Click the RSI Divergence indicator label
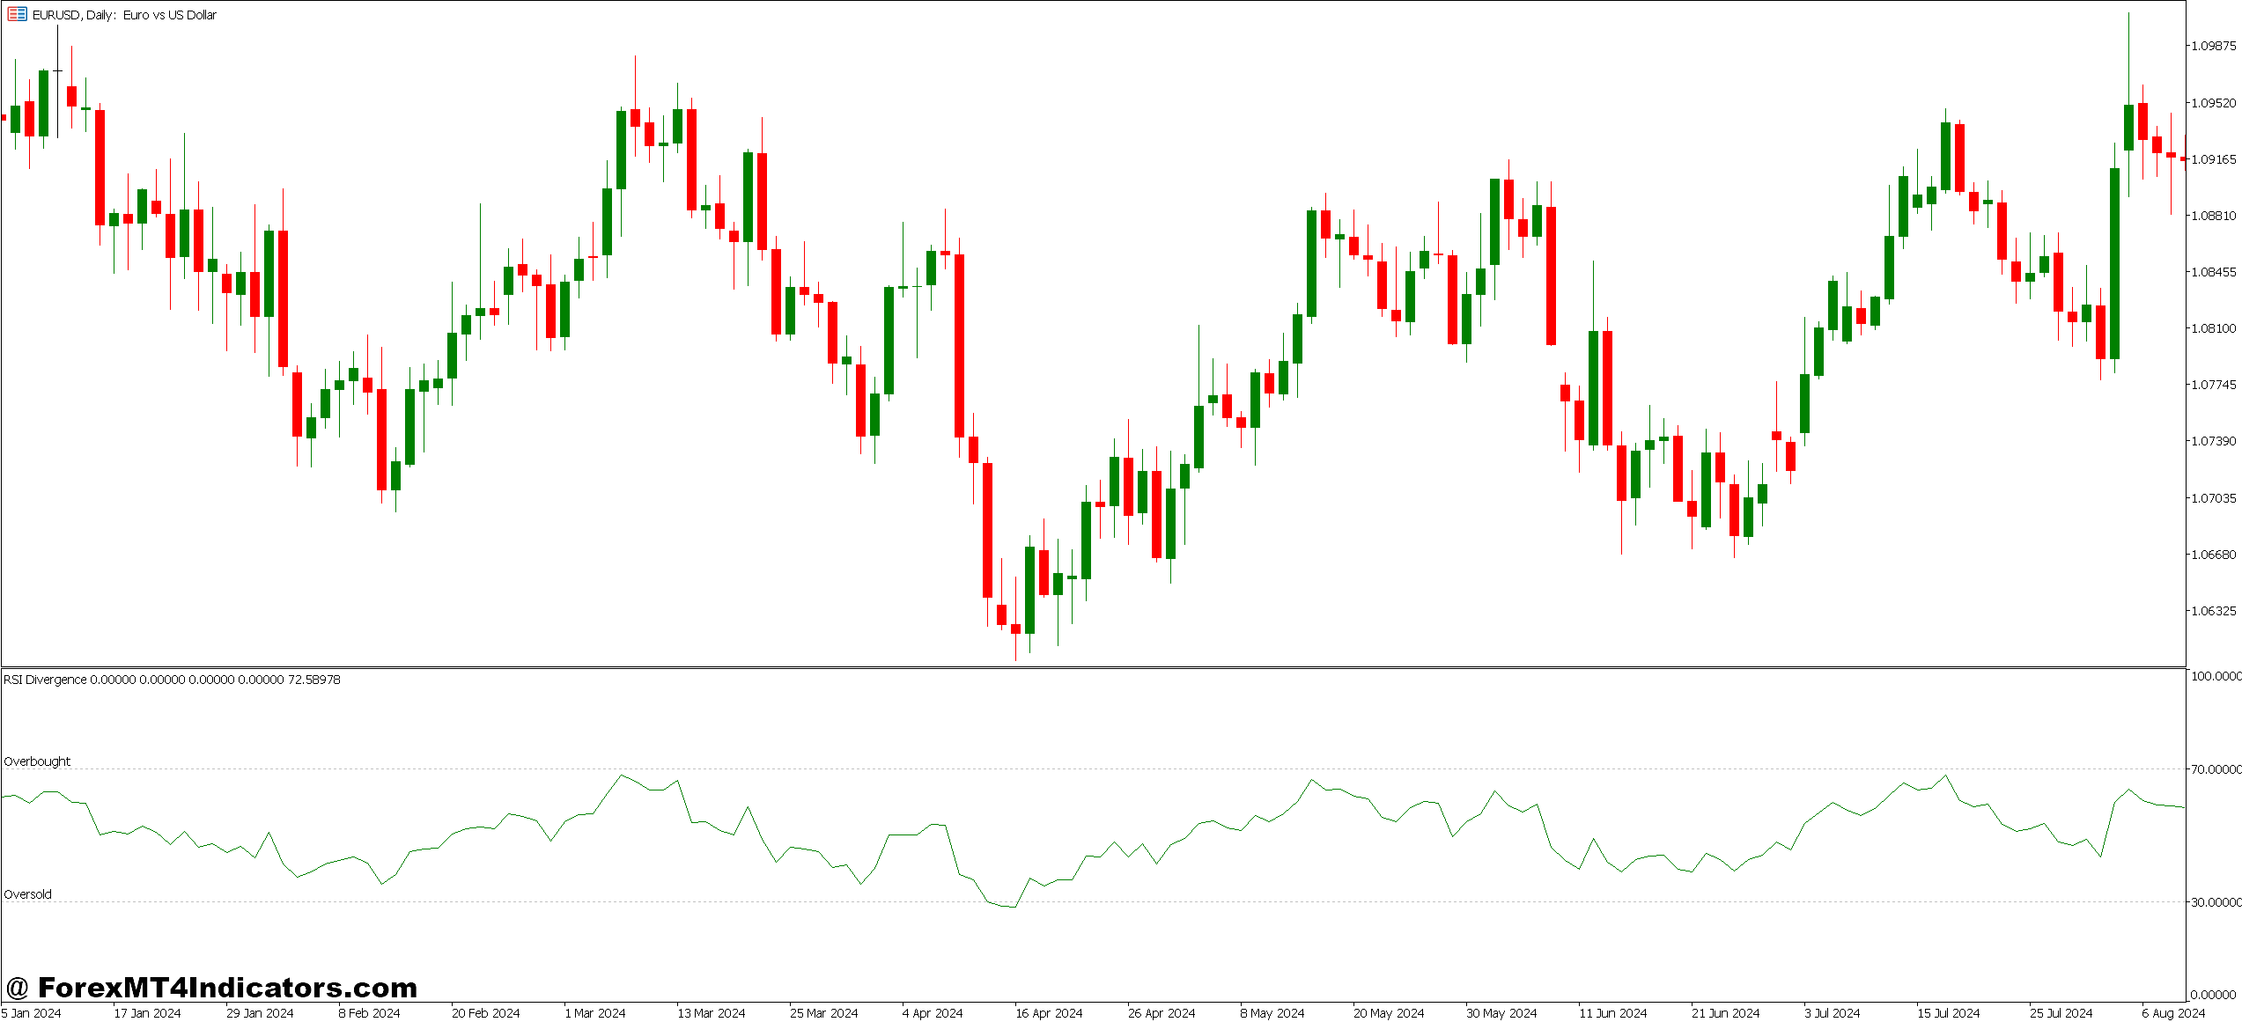 (x=44, y=680)
